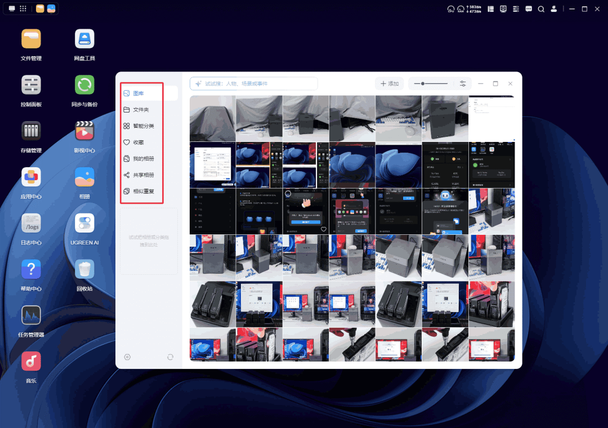Launch the 存储管理 app icon

coord(31,131)
